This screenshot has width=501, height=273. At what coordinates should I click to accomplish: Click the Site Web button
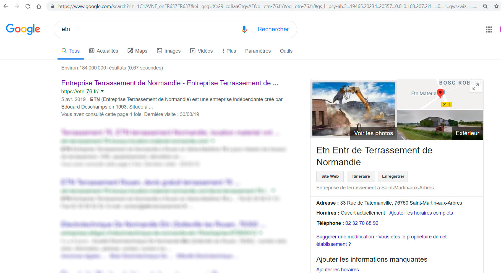point(330,176)
